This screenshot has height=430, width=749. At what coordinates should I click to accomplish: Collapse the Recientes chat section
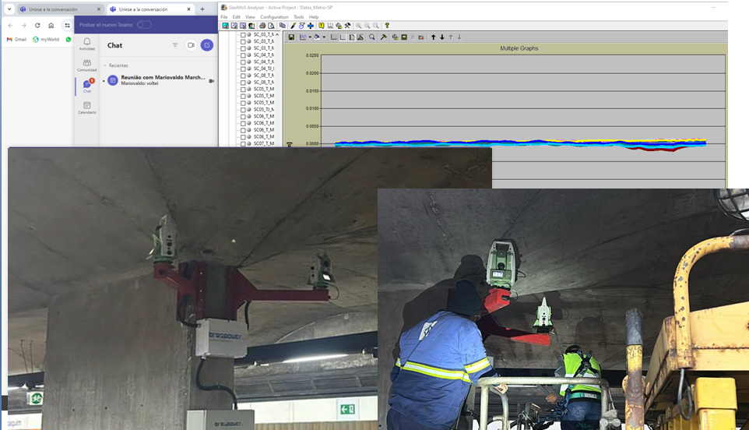105,65
